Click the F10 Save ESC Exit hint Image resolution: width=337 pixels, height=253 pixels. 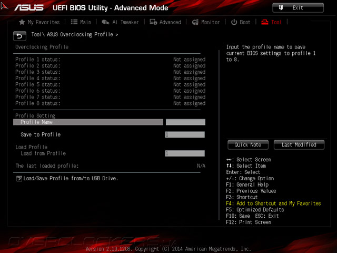coord(252,216)
